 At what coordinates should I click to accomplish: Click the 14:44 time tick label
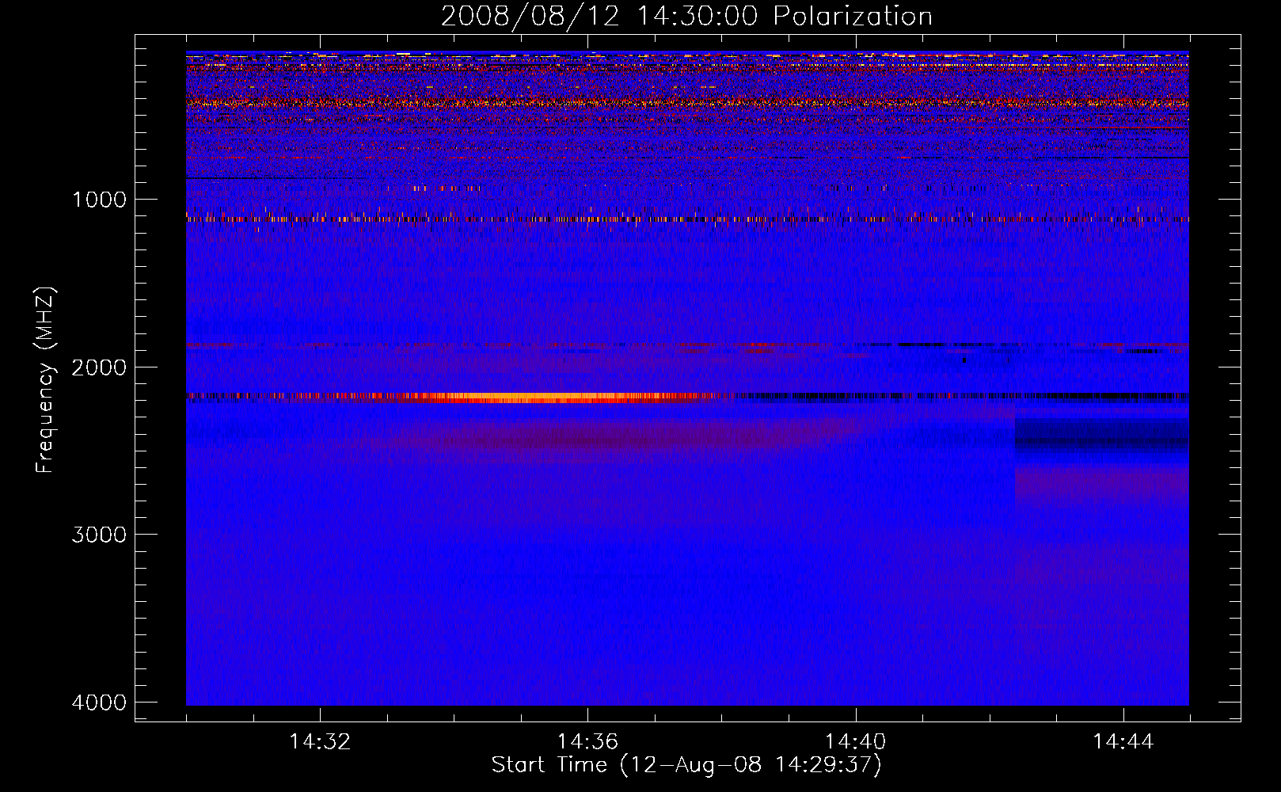click(1123, 742)
